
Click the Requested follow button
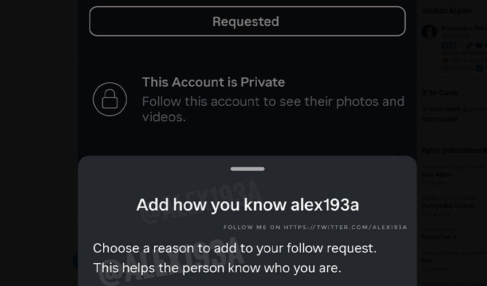247,21
